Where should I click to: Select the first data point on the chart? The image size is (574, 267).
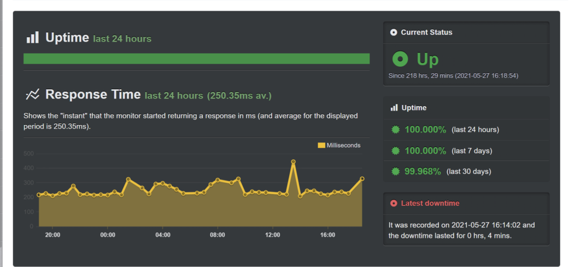39,195
